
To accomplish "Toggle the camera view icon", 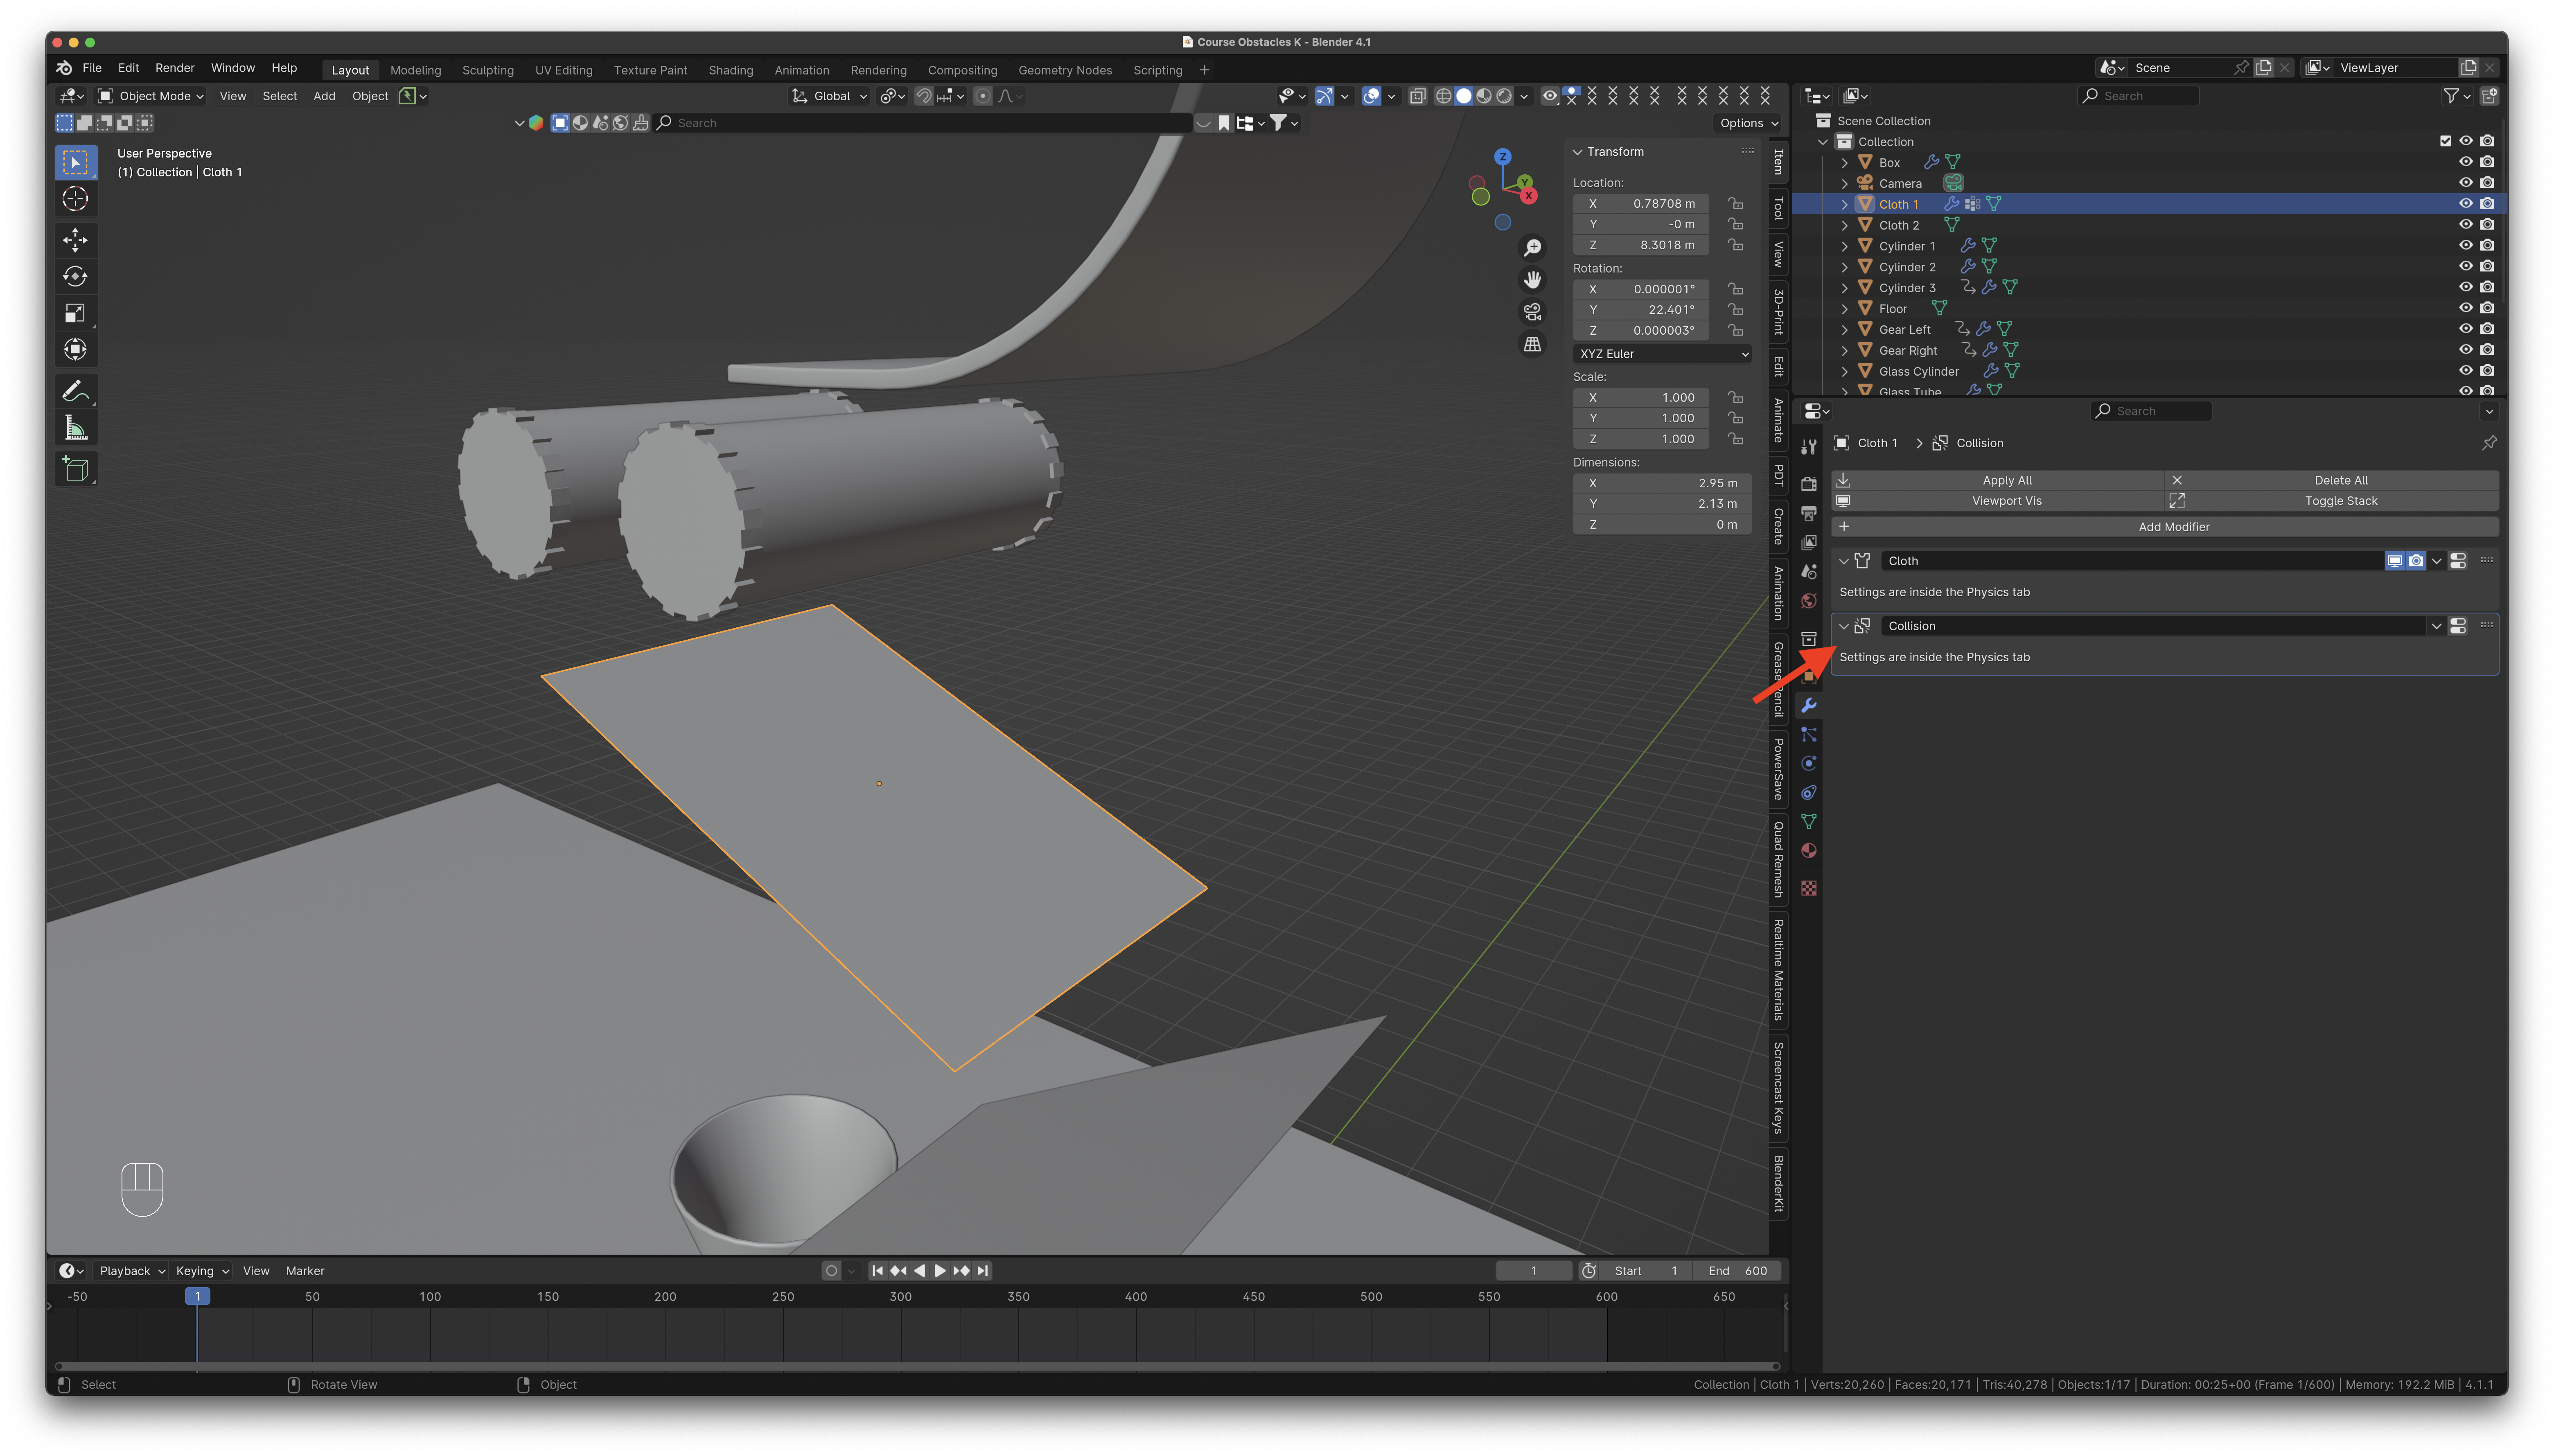I will point(1532,312).
